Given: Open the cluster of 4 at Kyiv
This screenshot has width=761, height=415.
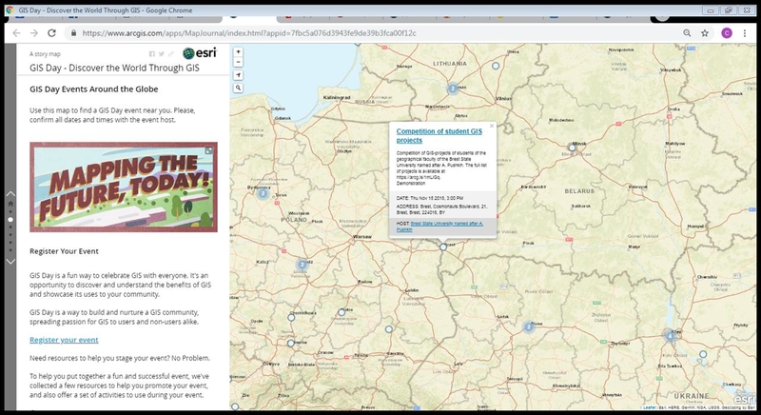Looking at the screenshot, I should 670,335.
